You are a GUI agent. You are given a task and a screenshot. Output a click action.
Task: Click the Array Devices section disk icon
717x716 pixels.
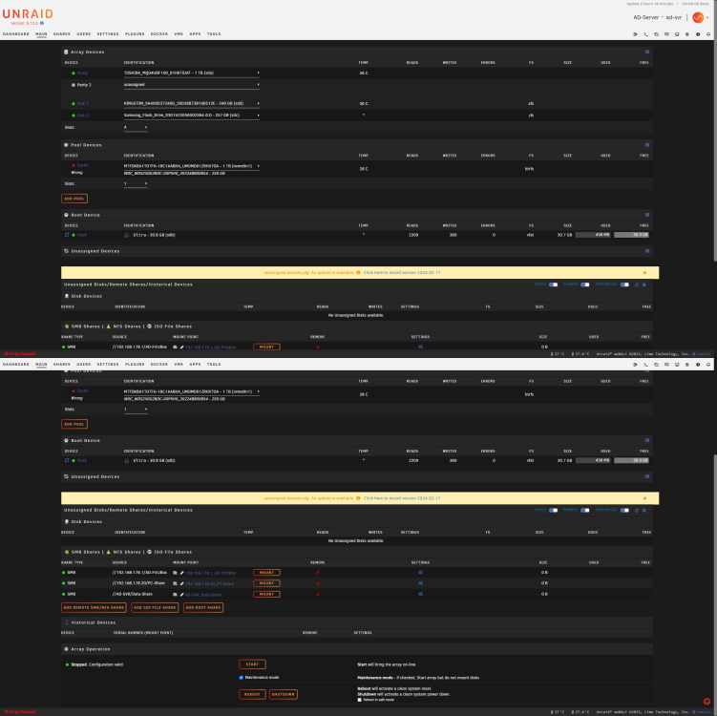[x=66, y=53]
